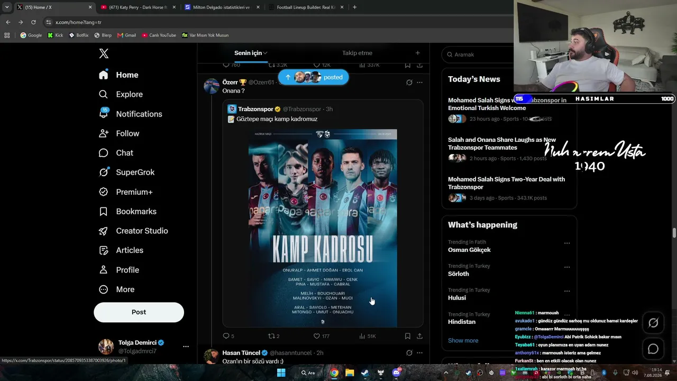Bookmark Özerr's Kamp Kadrosu post

click(407, 336)
